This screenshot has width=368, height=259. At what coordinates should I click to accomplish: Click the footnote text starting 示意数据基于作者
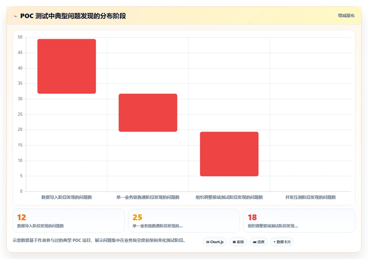pyautogui.click(x=99, y=241)
